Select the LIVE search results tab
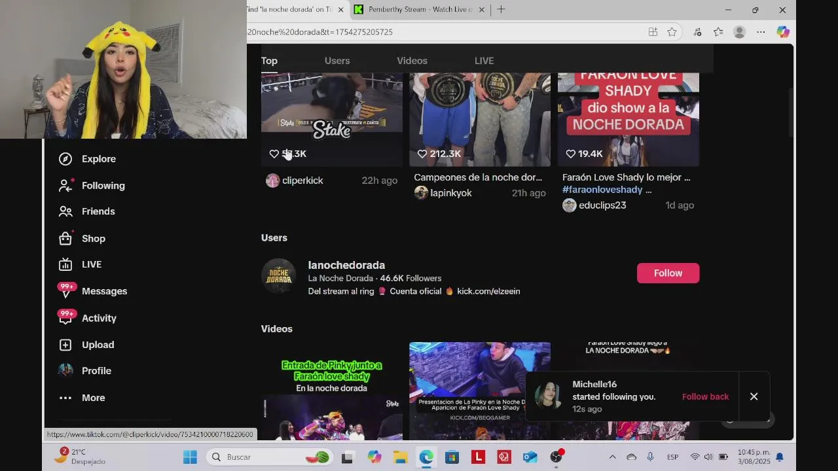This screenshot has height=471, width=838. coord(484,61)
